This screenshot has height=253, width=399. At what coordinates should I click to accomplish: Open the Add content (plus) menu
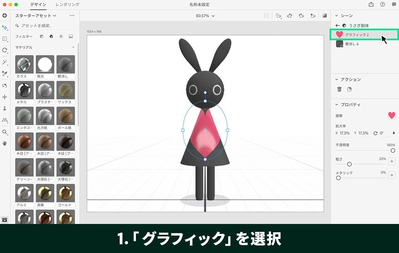(5, 15)
